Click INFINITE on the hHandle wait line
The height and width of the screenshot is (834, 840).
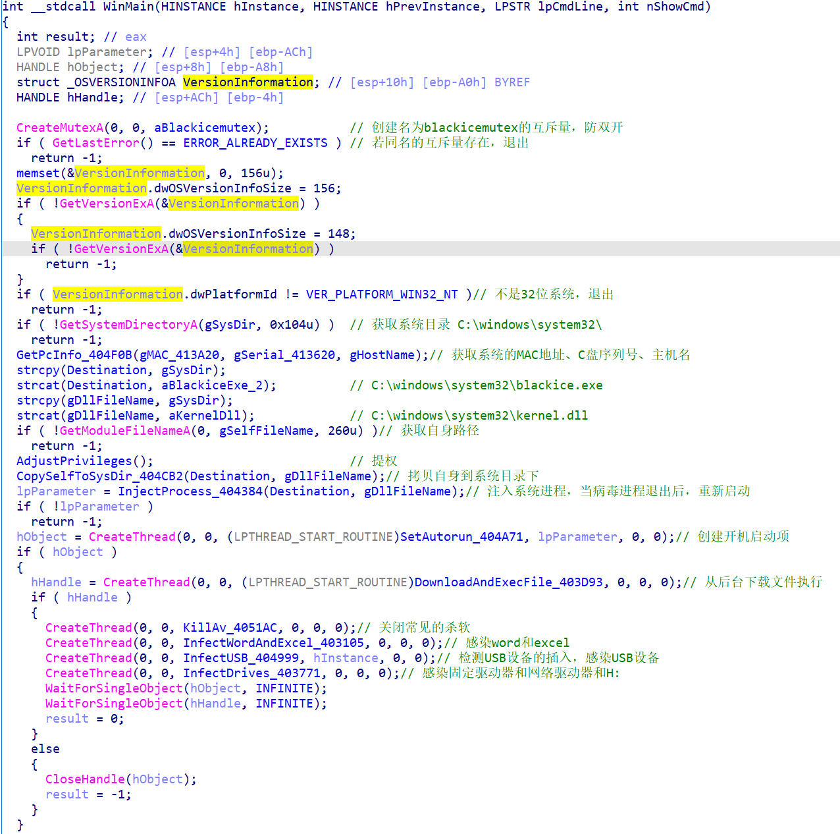tap(284, 704)
